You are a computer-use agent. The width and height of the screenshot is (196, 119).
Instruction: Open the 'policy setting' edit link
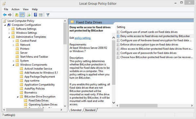click(x=83, y=38)
